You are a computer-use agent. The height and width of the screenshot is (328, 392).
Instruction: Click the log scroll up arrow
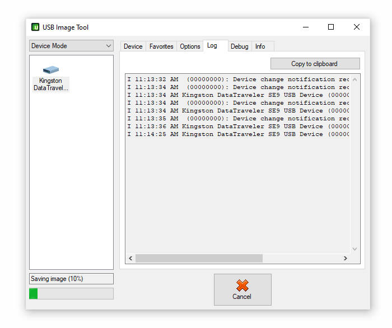(354, 79)
